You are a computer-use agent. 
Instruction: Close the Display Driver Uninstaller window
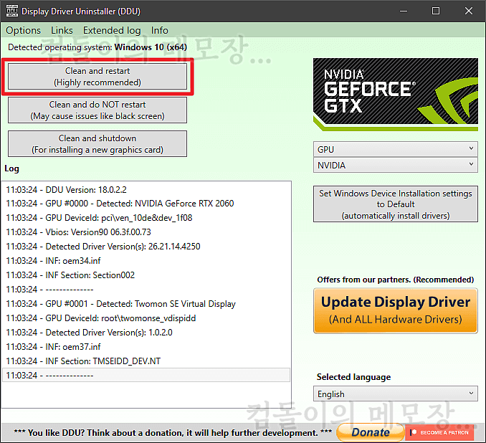(x=469, y=11)
